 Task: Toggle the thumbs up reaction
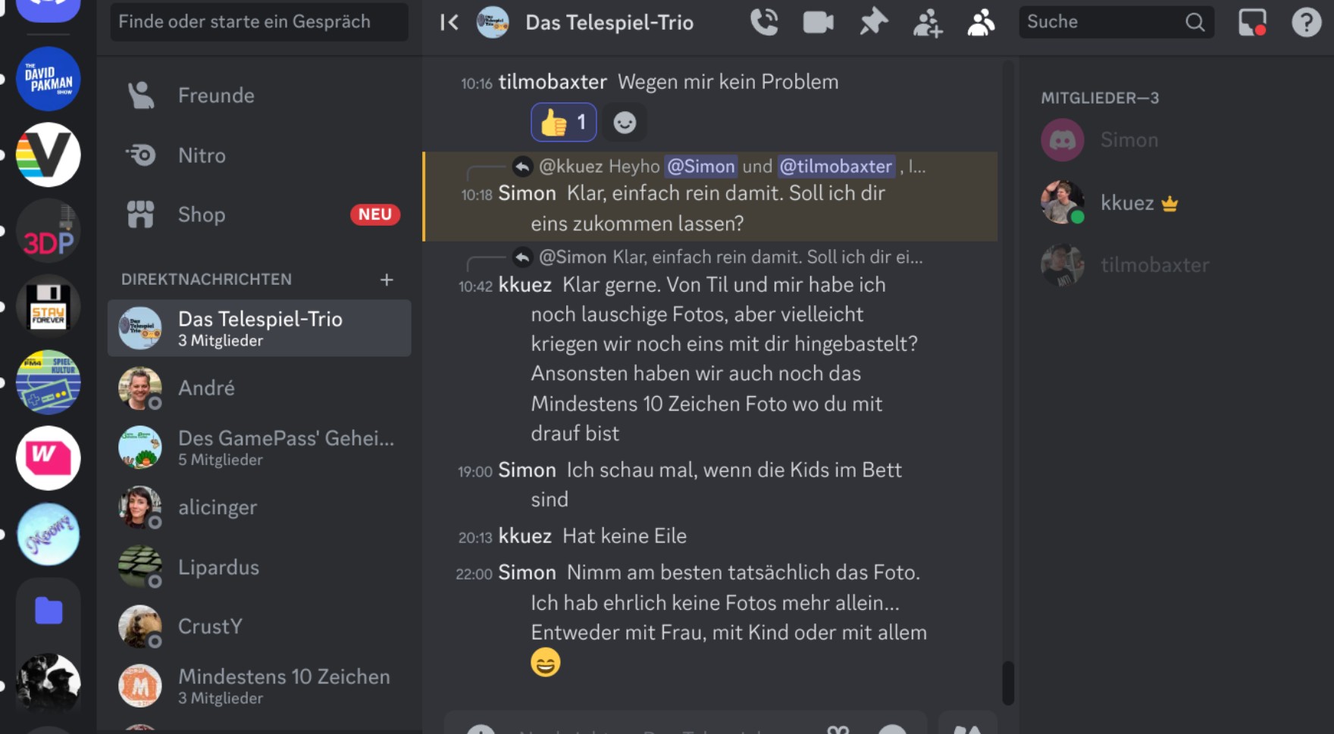tap(563, 122)
